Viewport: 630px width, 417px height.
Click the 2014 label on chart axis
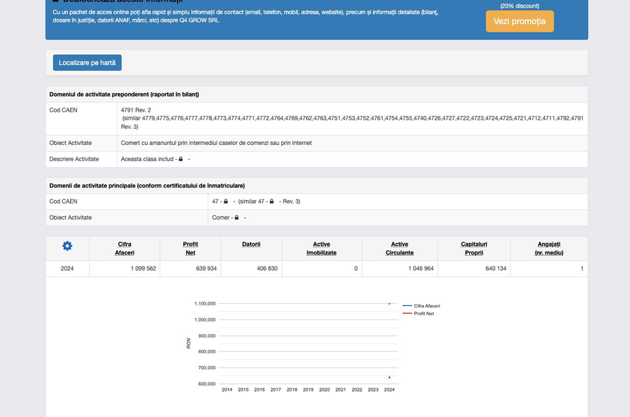pyautogui.click(x=227, y=389)
